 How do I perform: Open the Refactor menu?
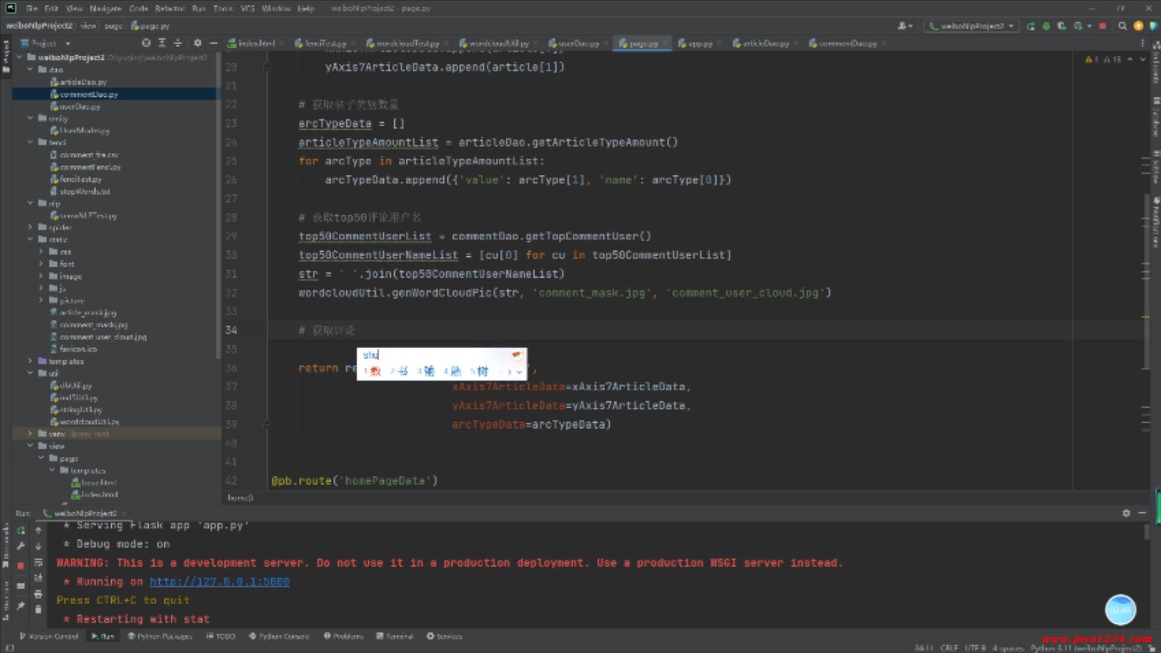(x=169, y=8)
